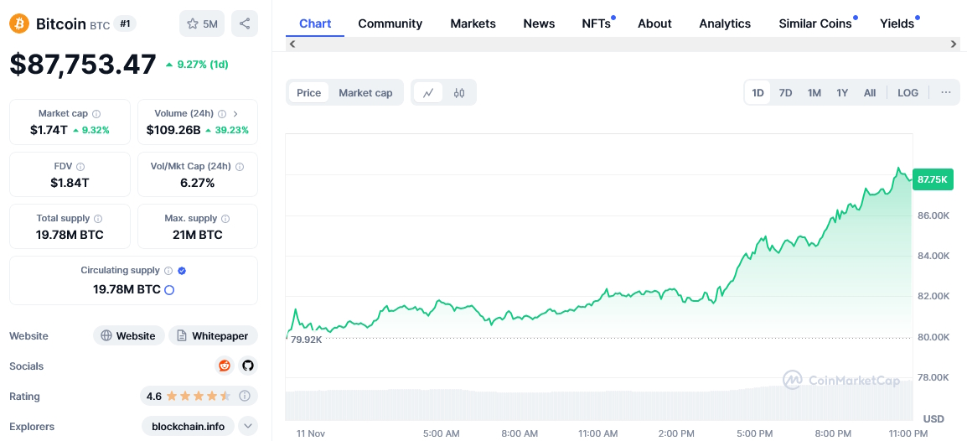Open the Whitepaper link button
Image resolution: width=967 pixels, height=441 pixels.
214,336
